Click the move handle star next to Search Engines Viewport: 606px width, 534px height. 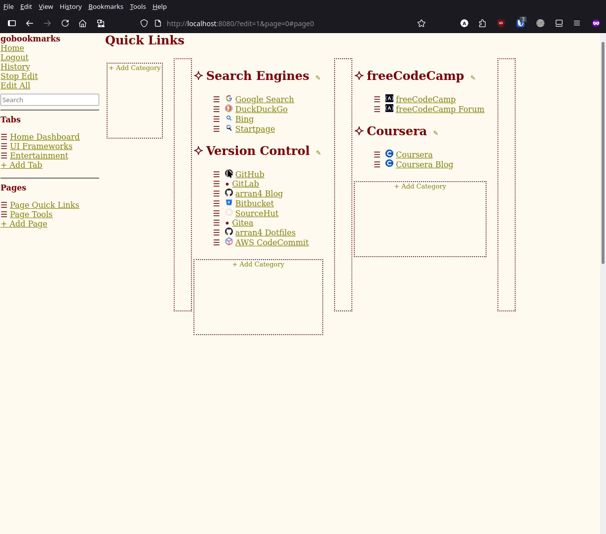(x=198, y=76)
